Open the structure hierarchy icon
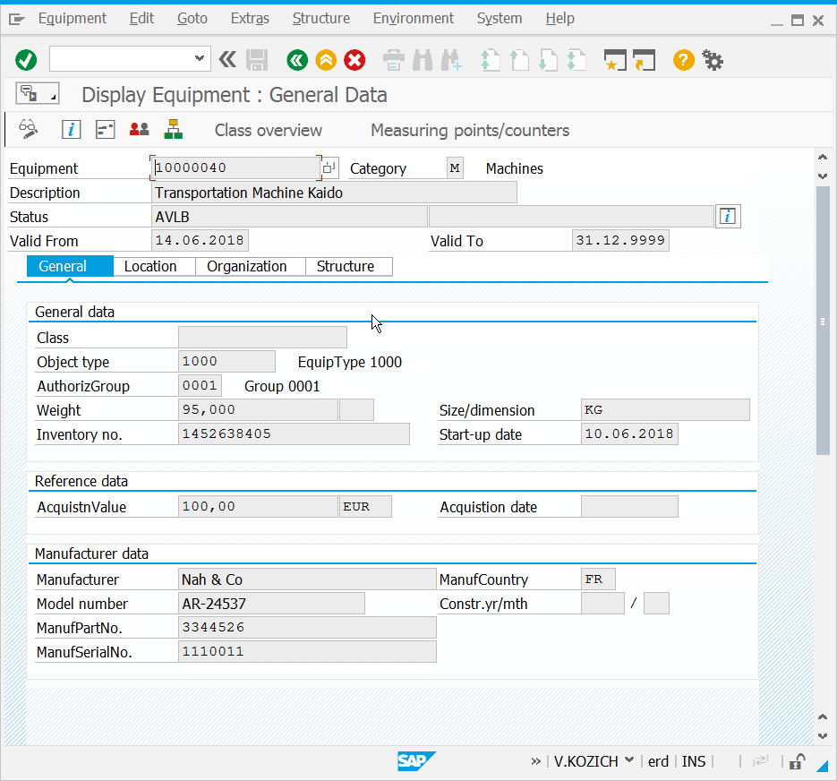This screenshot has width=837, height=781. [174, 130]
